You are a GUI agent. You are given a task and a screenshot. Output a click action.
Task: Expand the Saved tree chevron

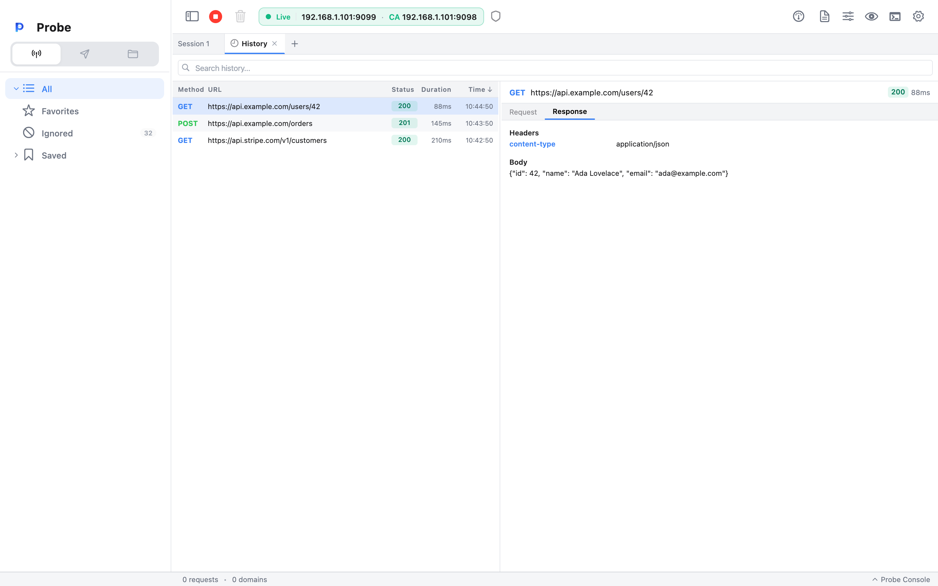pos(16,155)
